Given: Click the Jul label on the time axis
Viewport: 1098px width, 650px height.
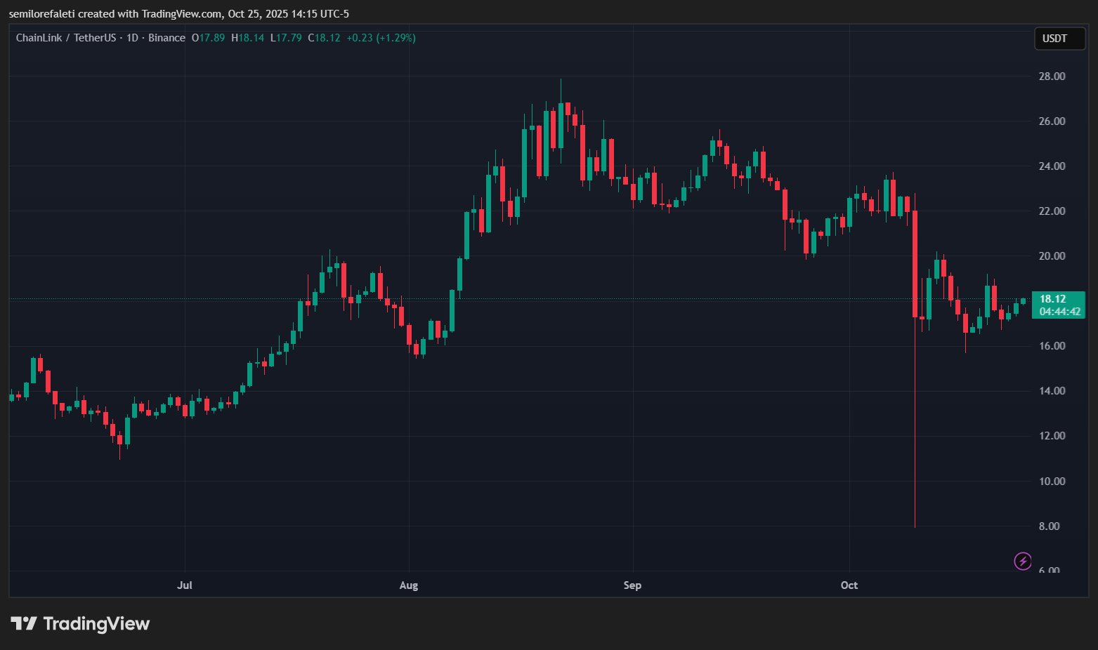Looking at the screenshot, I should tap(185, 585).
